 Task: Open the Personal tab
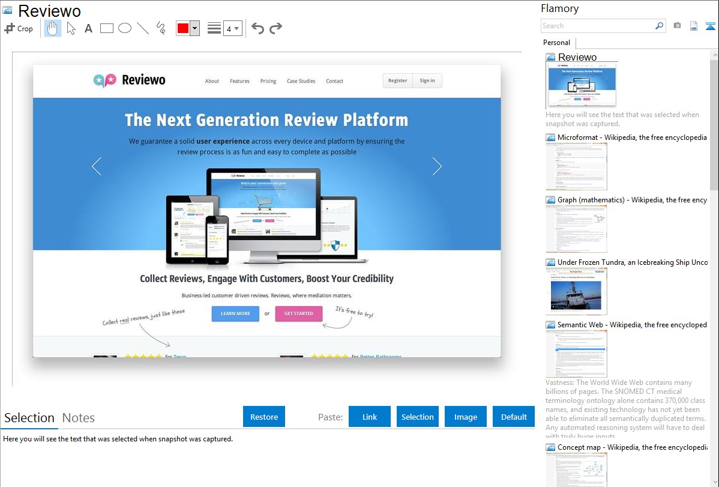557,43
